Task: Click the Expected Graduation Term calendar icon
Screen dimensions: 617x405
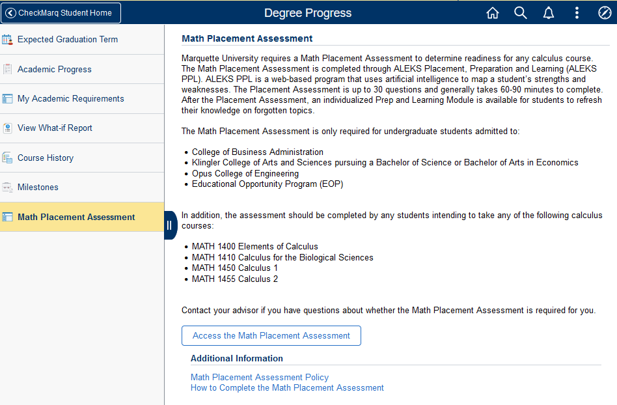Action: [x=8, y=40]
